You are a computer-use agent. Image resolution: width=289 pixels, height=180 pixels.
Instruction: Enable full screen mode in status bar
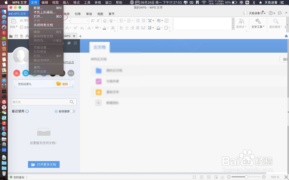(x=194, y=177)
